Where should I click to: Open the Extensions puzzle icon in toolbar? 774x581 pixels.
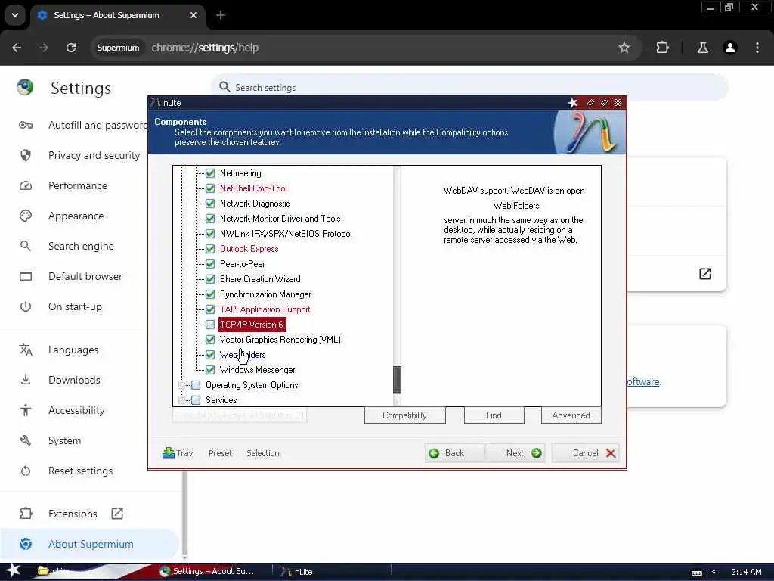662,48
